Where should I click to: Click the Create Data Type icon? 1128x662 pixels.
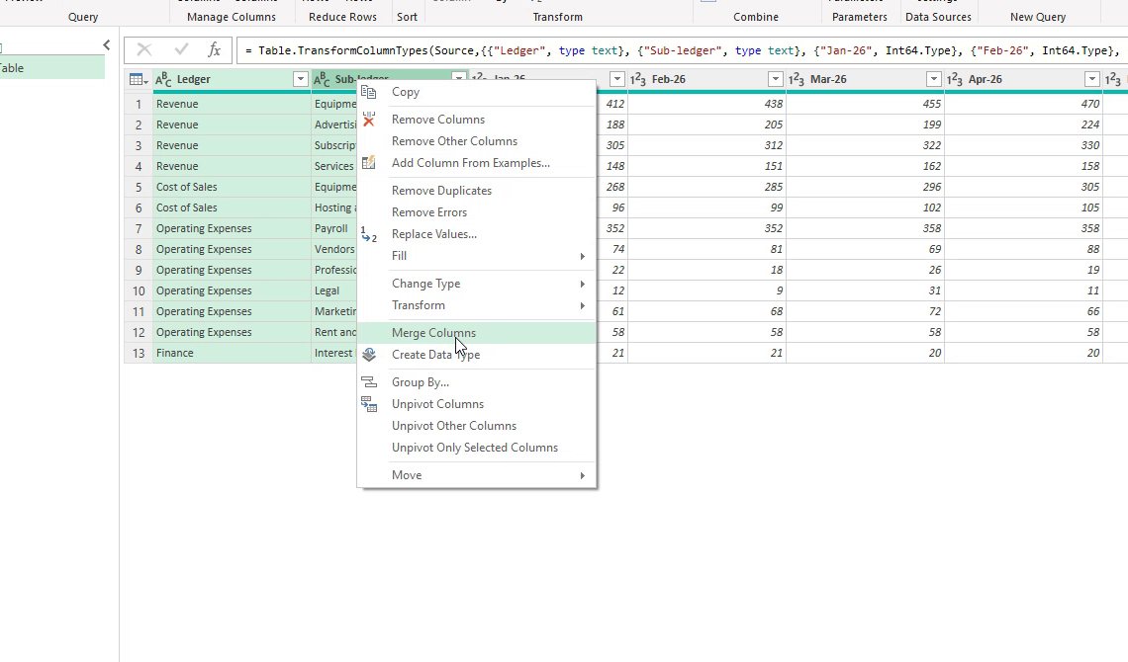pyautogui.click(x=368, y=355)
